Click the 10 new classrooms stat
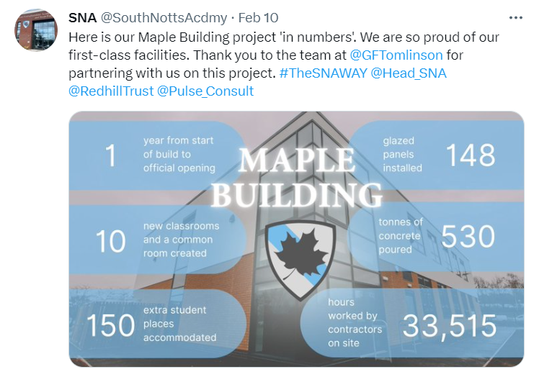This screenshot has width=539, height=377. tap(157, 240)
